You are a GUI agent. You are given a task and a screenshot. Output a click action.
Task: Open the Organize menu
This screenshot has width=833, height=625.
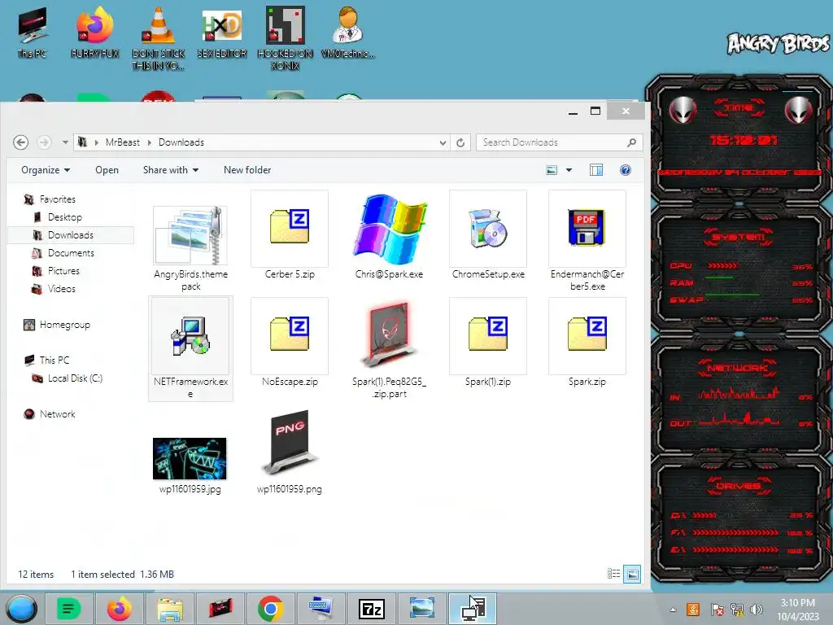pos(46,170)
